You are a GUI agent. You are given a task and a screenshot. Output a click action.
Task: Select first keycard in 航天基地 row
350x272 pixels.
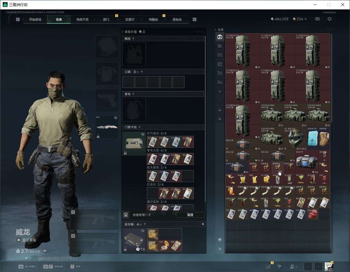pos(153,176)
